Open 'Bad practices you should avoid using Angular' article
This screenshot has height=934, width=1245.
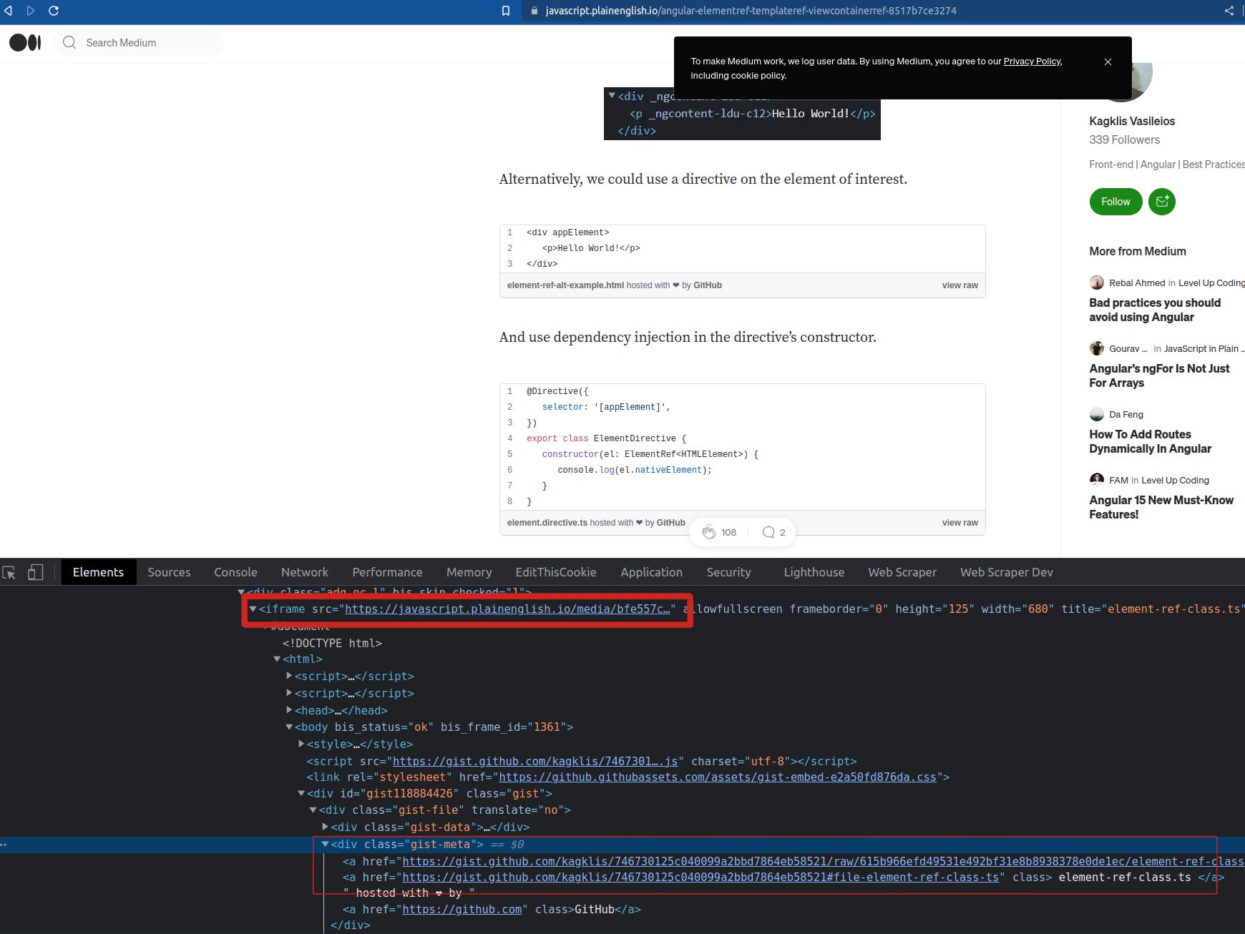click(1154, 310)
